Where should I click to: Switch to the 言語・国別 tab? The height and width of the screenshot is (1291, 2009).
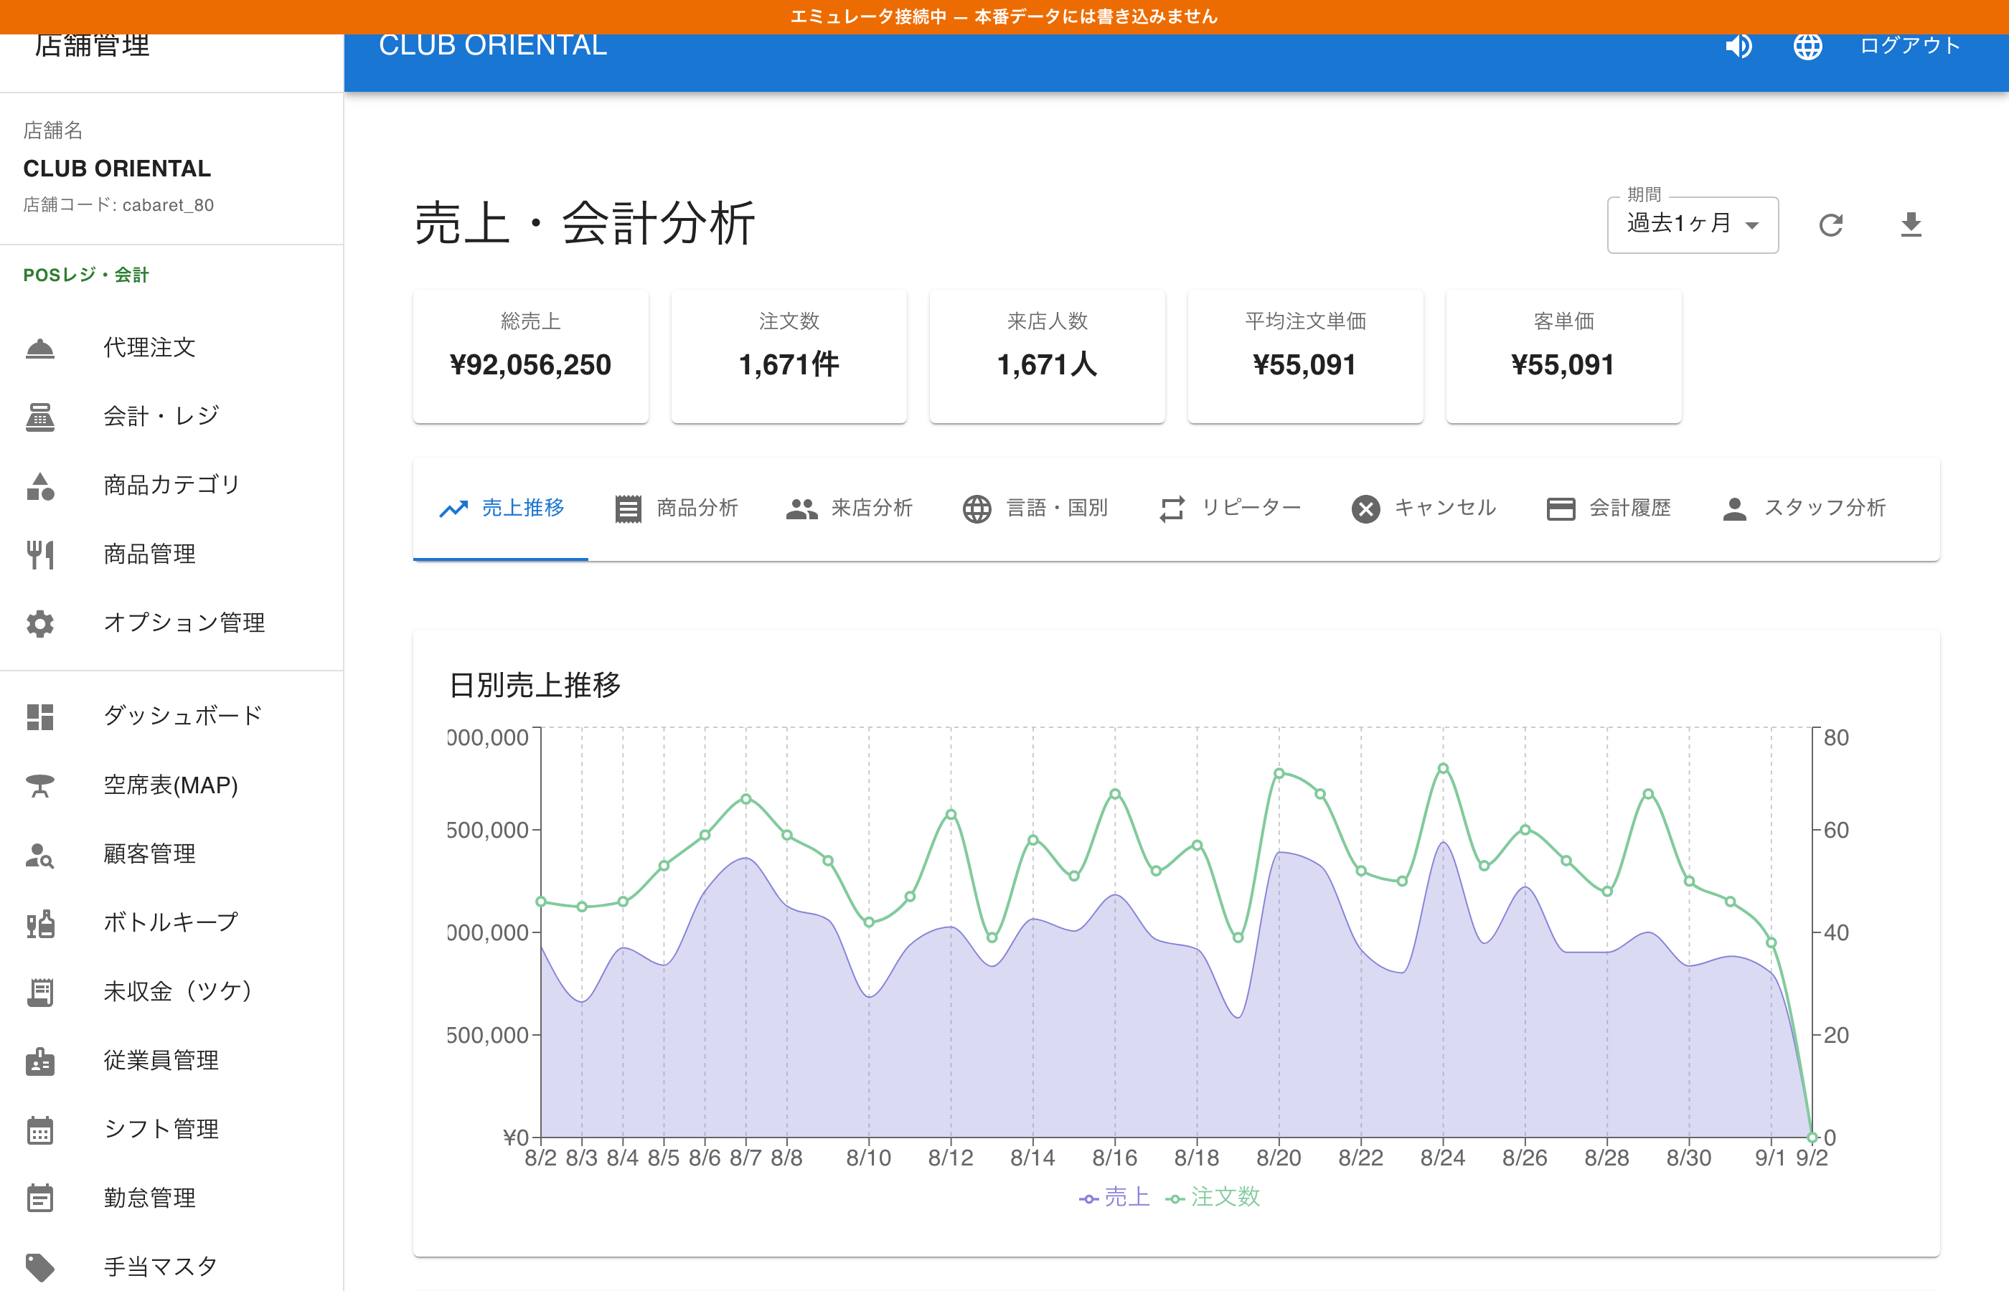click(1035, 508)
